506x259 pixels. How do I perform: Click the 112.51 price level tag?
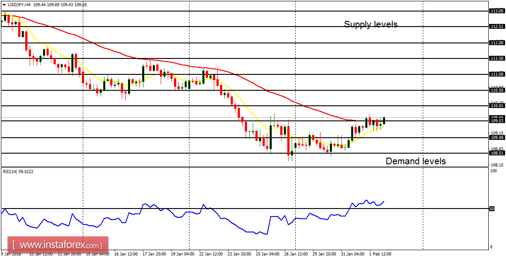click(497, 26)
